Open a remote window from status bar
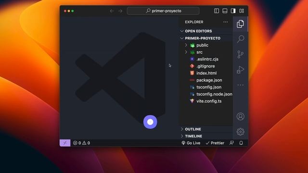 coord(65,143)
